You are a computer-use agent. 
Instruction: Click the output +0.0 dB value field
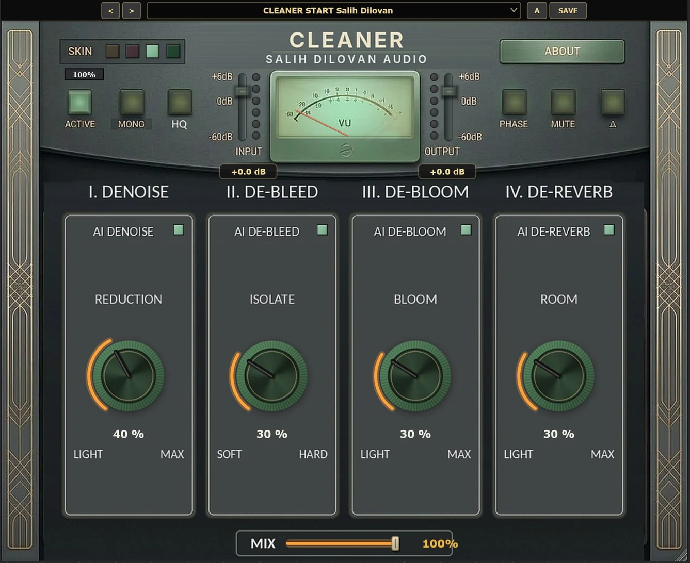pyautogui.click(x=447, y=172)
